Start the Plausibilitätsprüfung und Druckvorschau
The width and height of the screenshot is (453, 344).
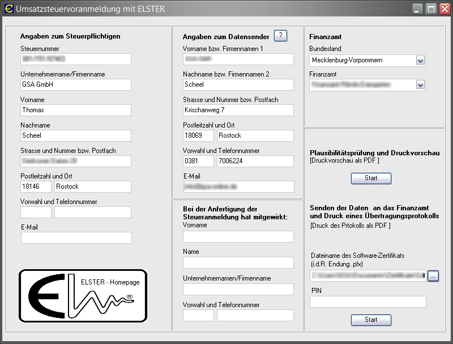[x=371, y=178]
